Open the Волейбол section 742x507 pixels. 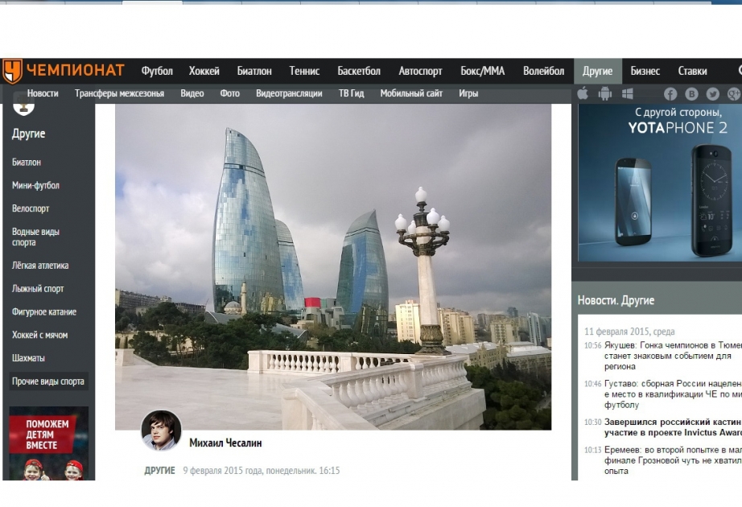pyautogui.click(x=544, y=71)
